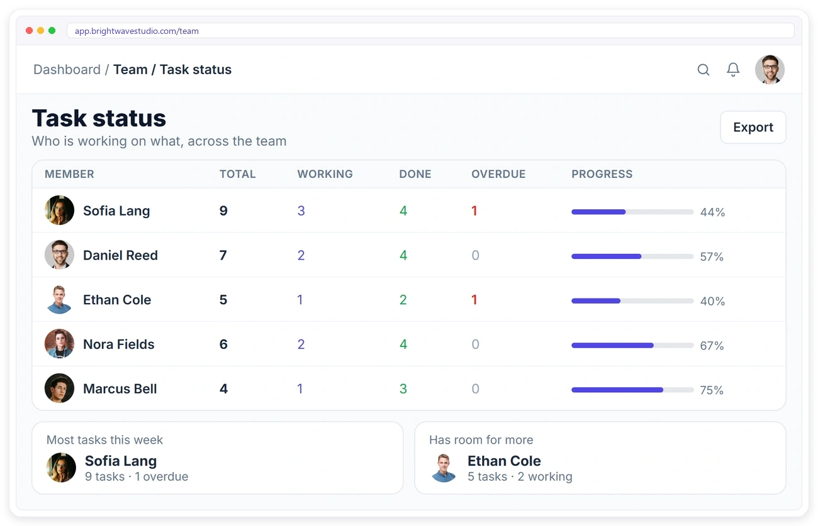
Task: Click Nora Fields' total of 6
Action: [223, 344]
